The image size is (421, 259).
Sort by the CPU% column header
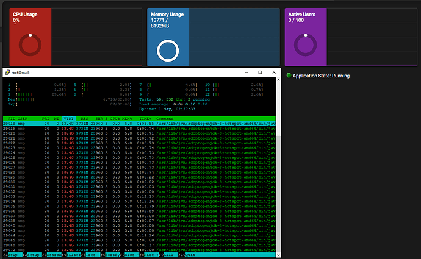coord(115,119)
